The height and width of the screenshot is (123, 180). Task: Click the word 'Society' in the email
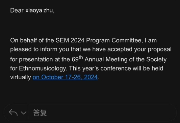click(x=156, y=60)
